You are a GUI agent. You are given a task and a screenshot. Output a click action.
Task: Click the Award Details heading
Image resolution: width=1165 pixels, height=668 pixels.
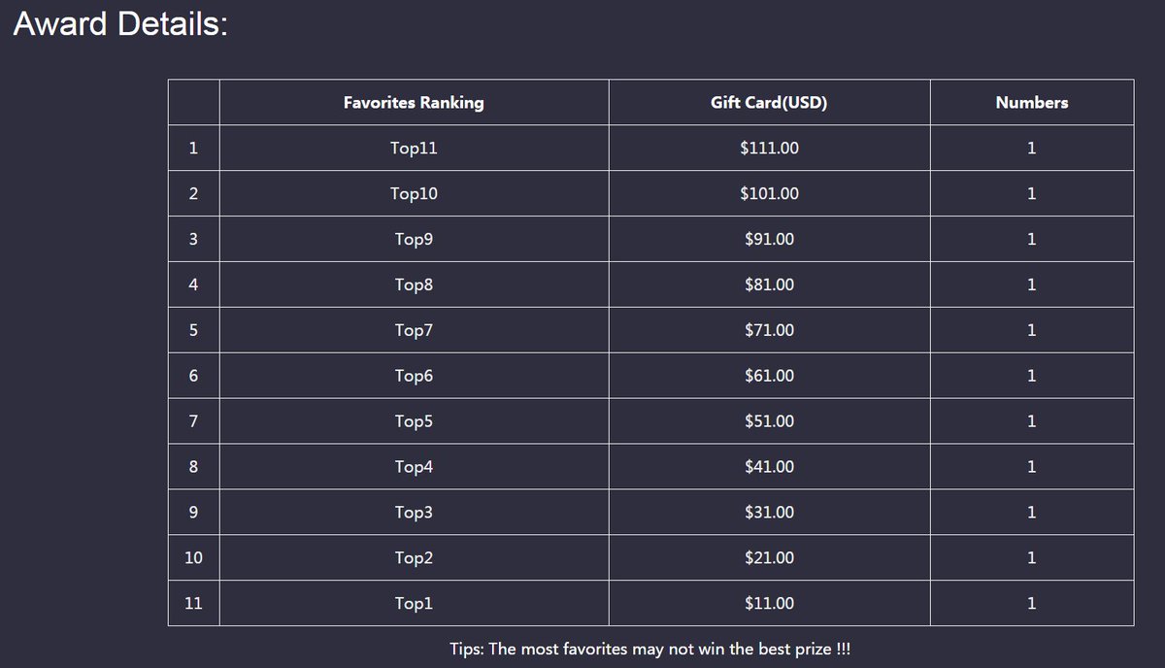(x=120, y=24)
